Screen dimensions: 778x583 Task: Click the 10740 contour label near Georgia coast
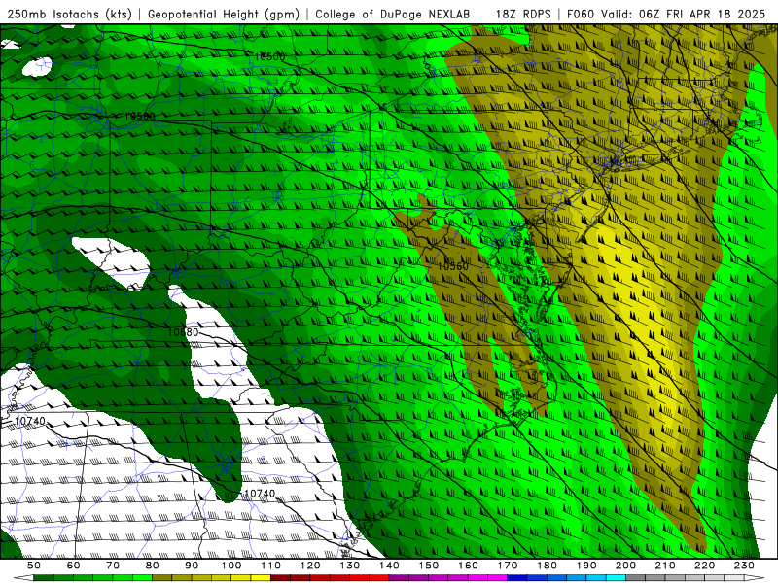click(260, 494)
